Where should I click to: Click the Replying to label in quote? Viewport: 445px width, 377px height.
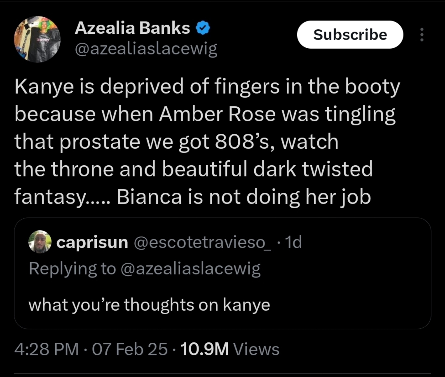coord(72,268)
